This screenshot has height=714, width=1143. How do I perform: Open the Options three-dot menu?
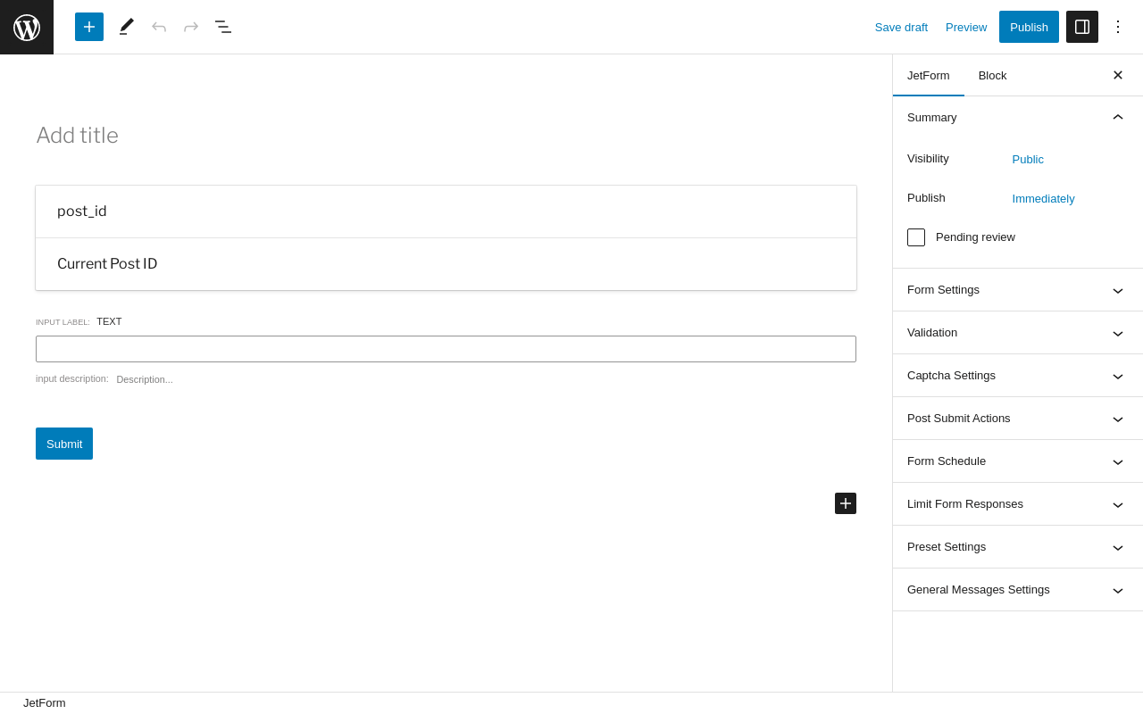coord(1118,27)
